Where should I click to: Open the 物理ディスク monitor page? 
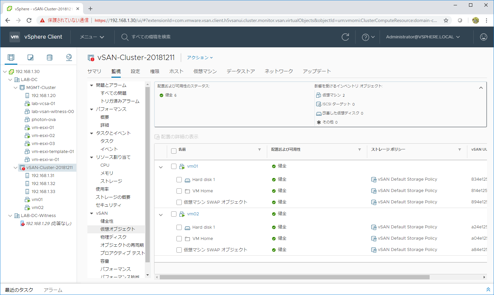pyautogui.click(x=113, y=237)
